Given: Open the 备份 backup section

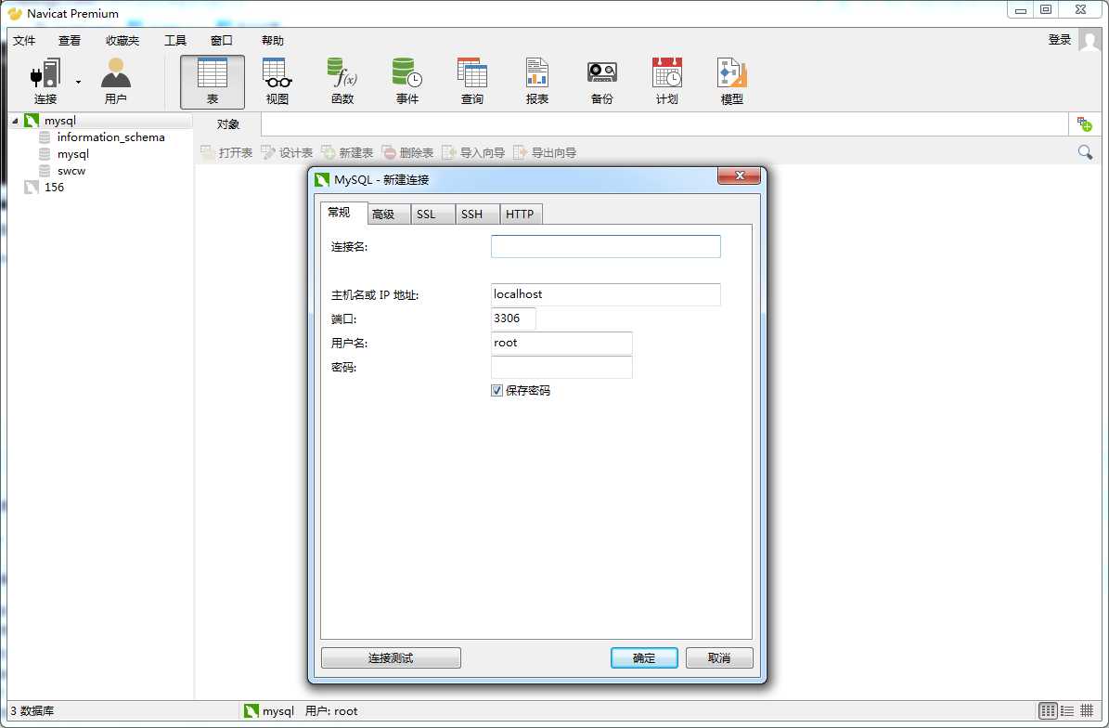Looking at the screenshot, I should click(602, 82).
